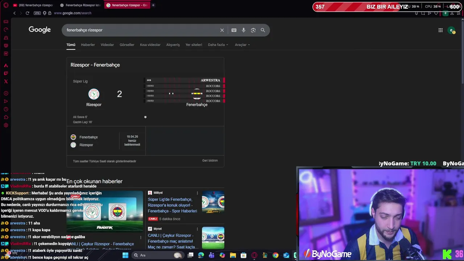This screenshot has height=261, width=464.
Task: Open GX Corner gamepad icon in sidebar
Action: (x=6, y=22)
